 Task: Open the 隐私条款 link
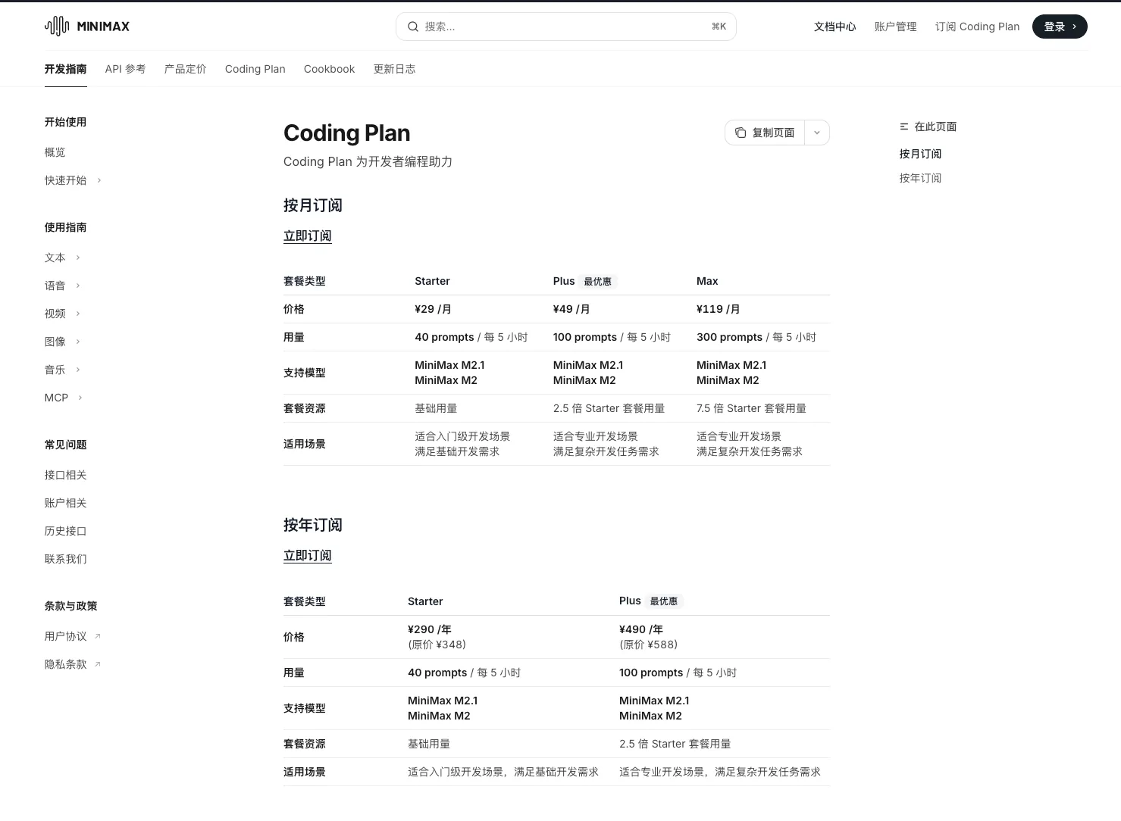click(x=66, y=664)
